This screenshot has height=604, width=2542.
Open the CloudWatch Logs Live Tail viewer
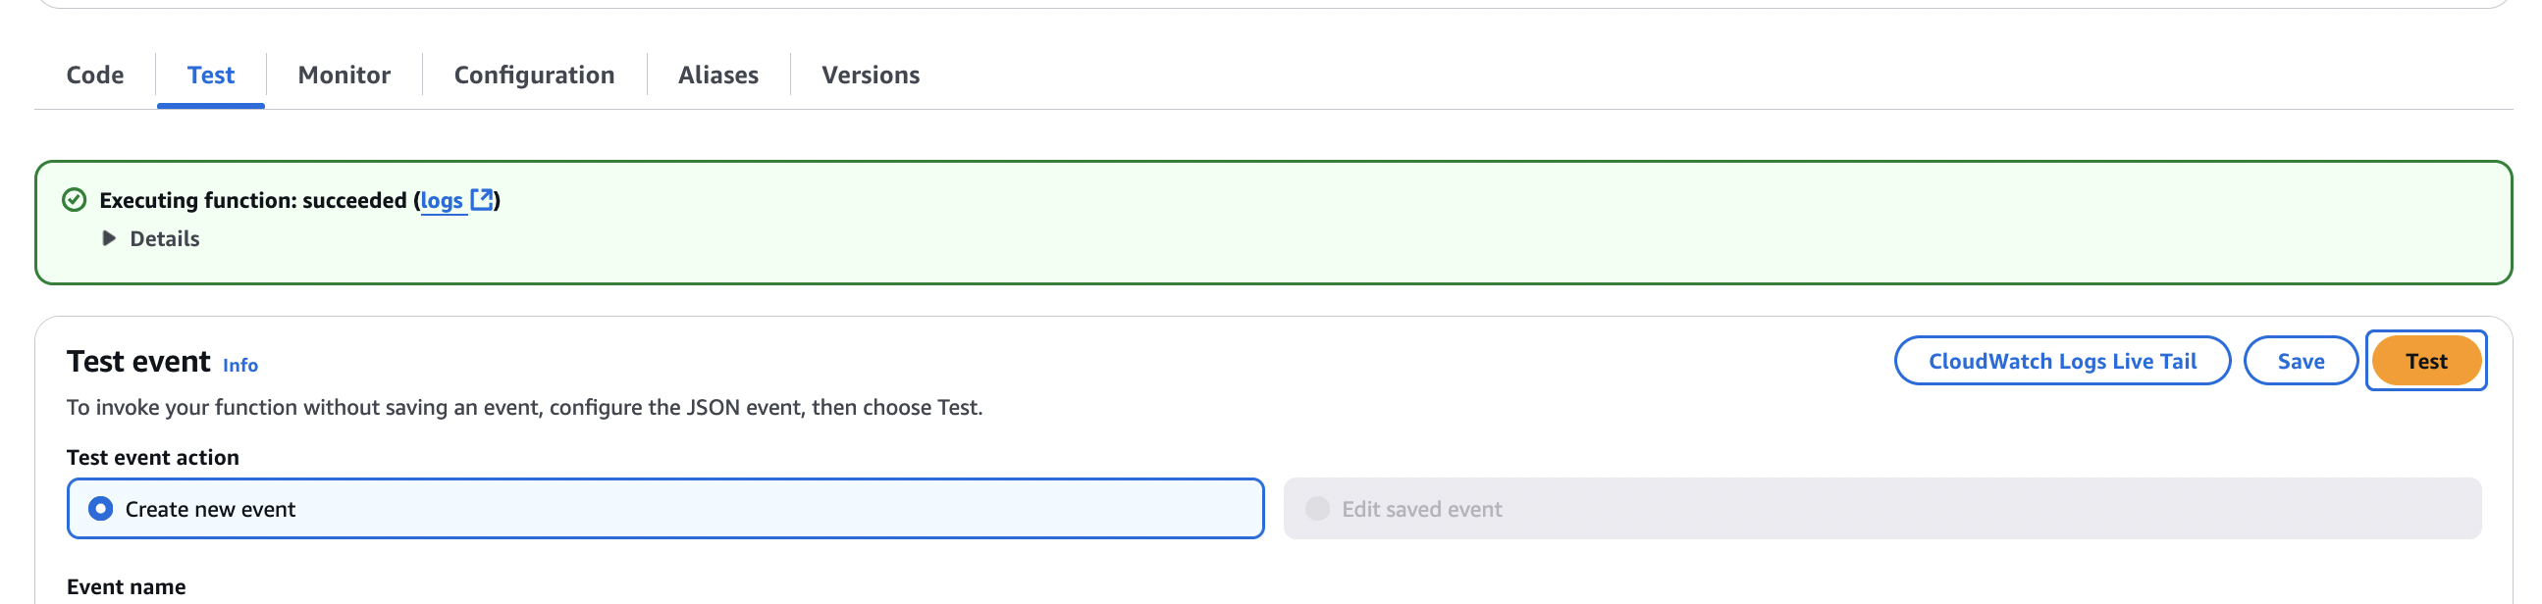2061,361
